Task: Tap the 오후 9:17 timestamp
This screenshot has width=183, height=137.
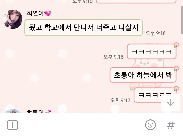Action: (x=120, y=100)
